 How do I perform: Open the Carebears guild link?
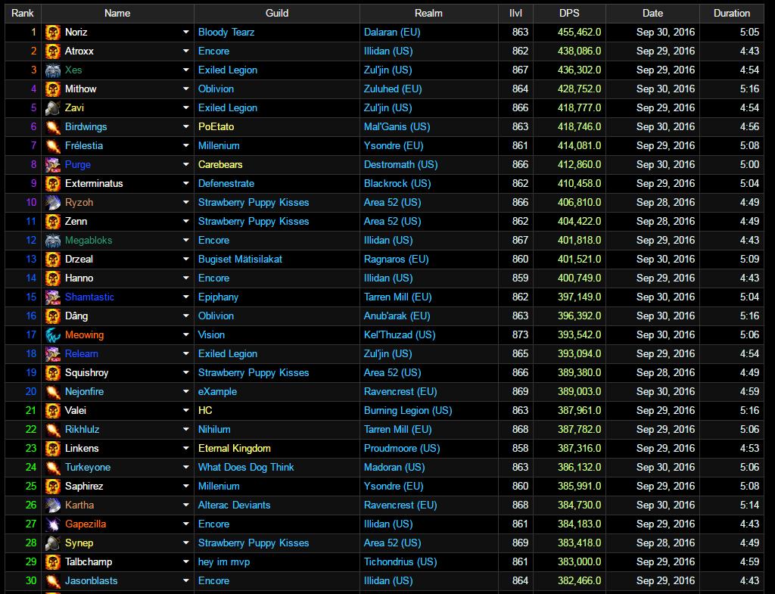tap(220, 164)
